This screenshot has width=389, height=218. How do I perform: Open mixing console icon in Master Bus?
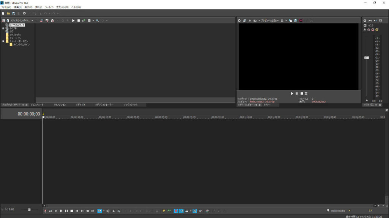pos(381,20)
